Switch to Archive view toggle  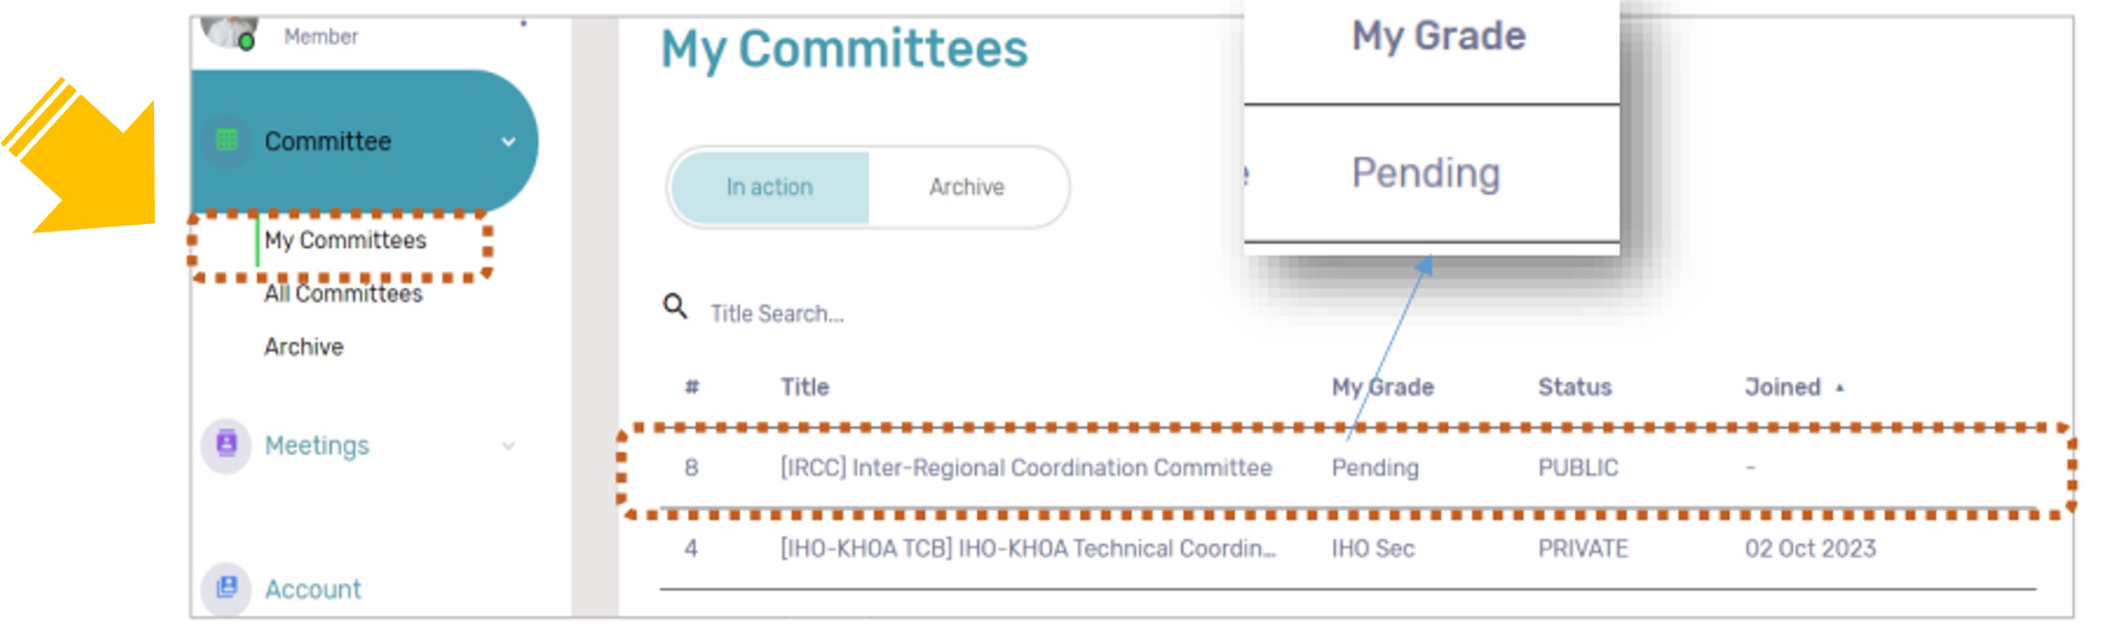(x=967, y=187)
